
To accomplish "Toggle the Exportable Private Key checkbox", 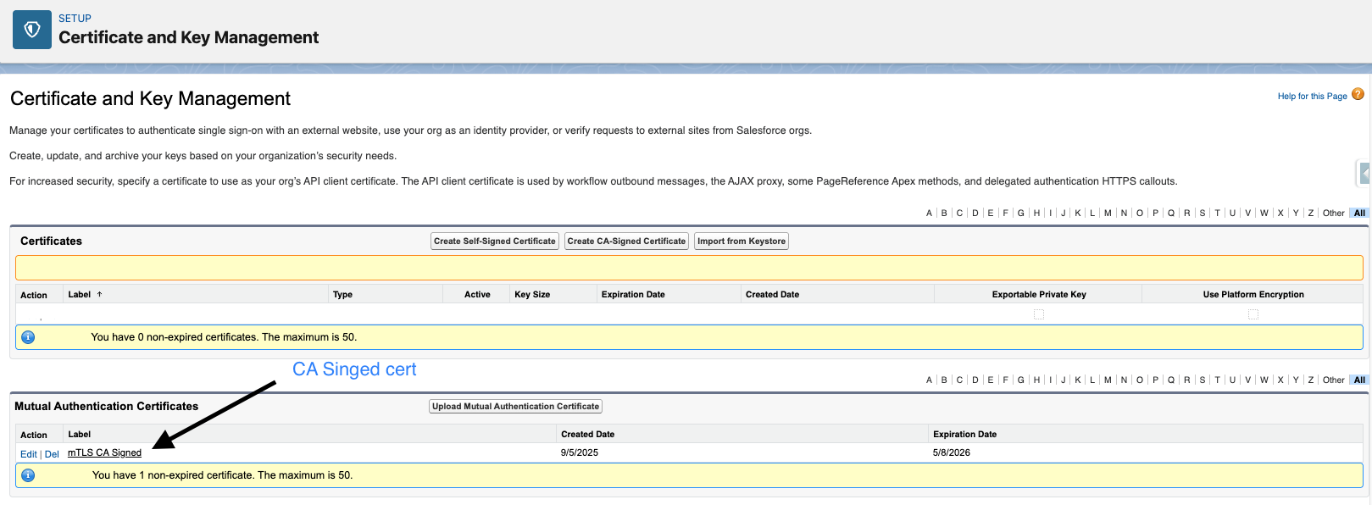I will pos(1038,314).
